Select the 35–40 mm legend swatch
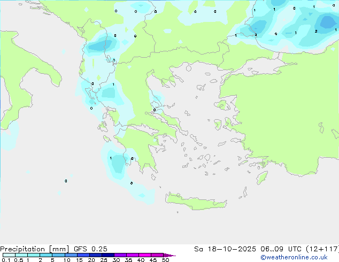The image size is (339, 262). (132, 255)
